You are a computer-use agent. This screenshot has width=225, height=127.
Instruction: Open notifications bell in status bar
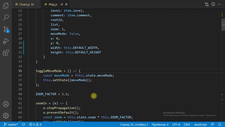tap(220, 125)
